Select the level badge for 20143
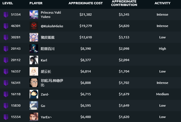 (6, 49)
